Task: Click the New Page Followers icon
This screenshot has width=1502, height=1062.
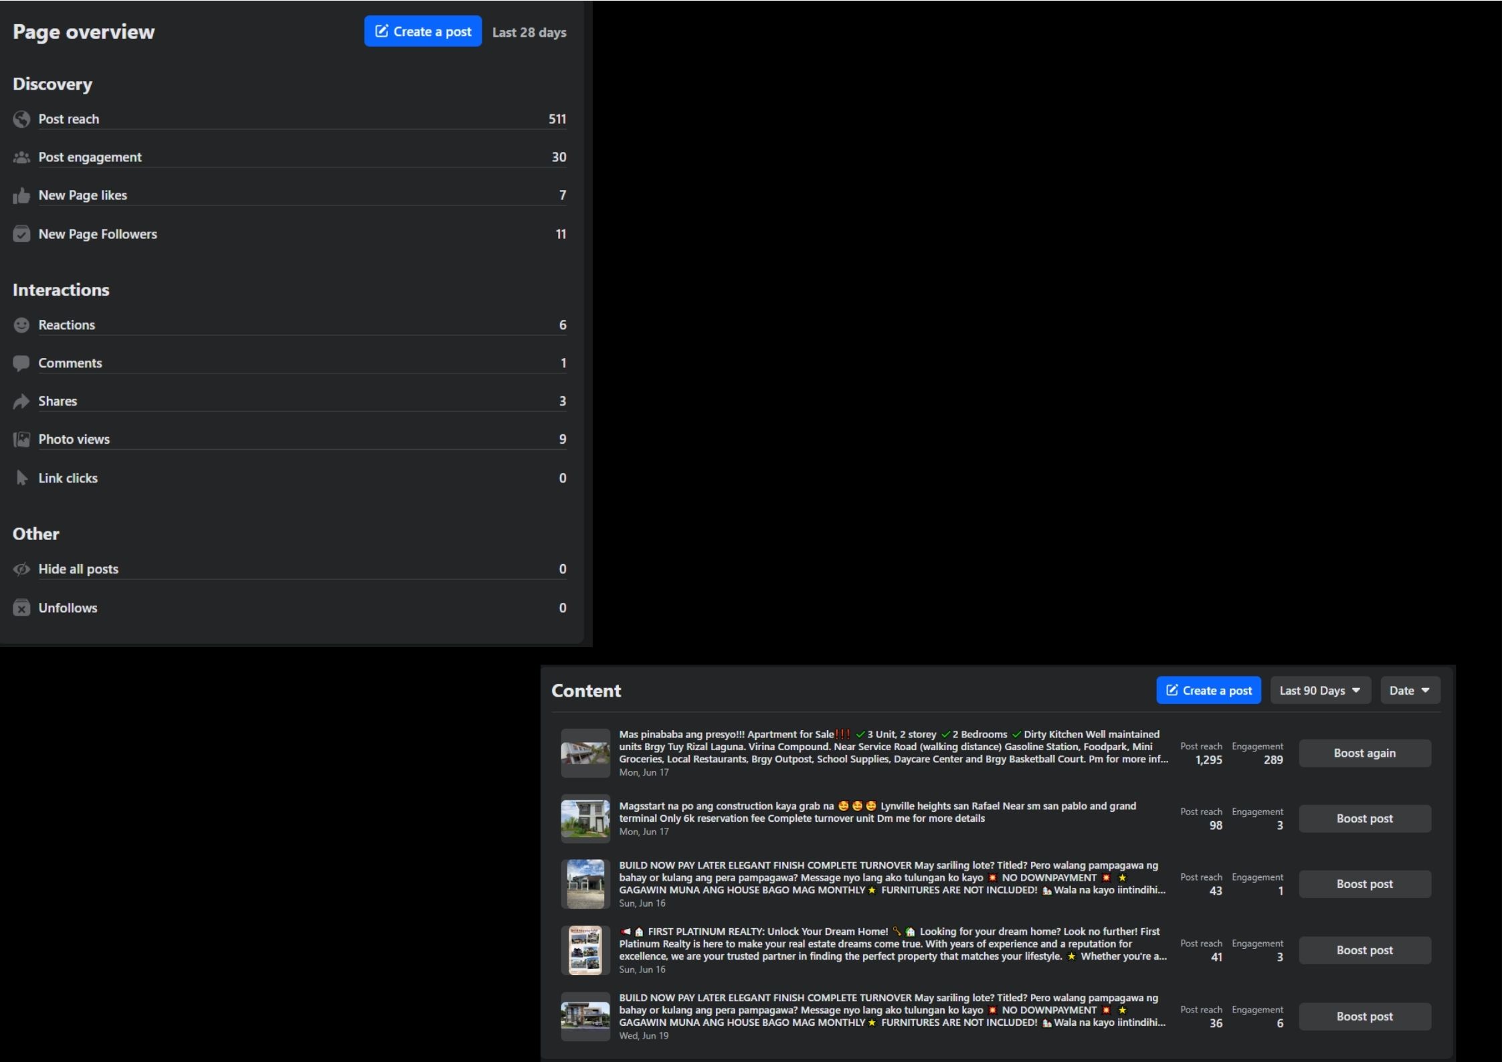Action: (21, 234)
